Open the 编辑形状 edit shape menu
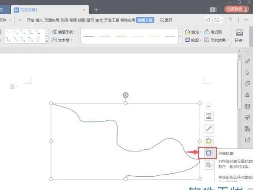 64,32
